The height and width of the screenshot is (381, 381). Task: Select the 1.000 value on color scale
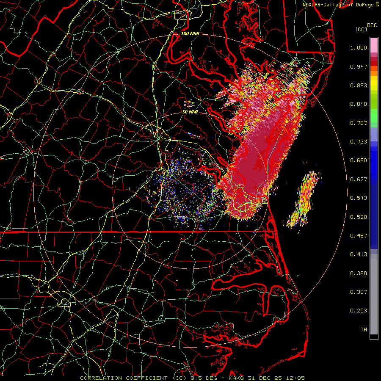click(359, 47)
